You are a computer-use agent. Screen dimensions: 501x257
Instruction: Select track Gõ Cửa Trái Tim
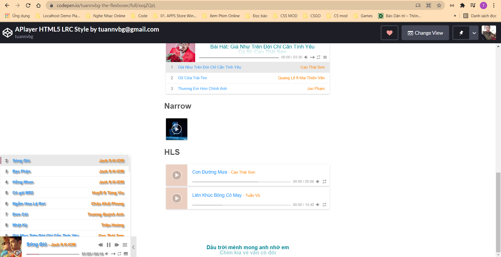point(248,78)
